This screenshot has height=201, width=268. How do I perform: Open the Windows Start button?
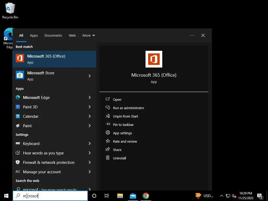tap(6, 196)
